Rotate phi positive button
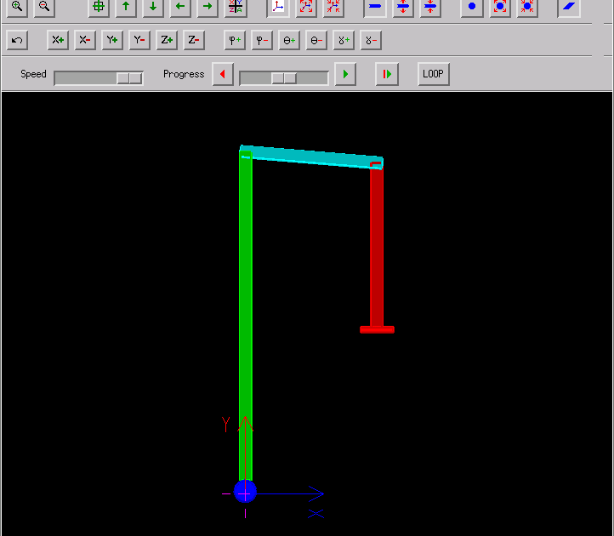This screenshot has height=536, width=614. (x=235, y=40)
